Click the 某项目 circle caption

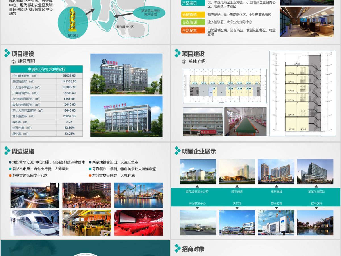(x=73, y=36)
